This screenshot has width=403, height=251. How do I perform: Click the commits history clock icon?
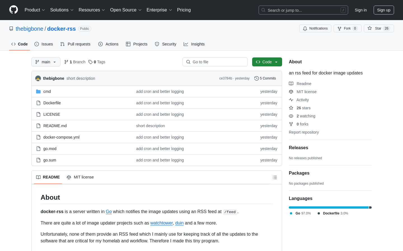tap(256, 78)
